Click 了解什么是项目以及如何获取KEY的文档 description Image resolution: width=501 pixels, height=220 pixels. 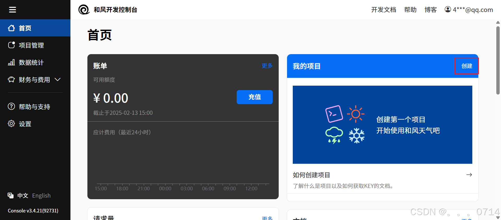[343, 186]
